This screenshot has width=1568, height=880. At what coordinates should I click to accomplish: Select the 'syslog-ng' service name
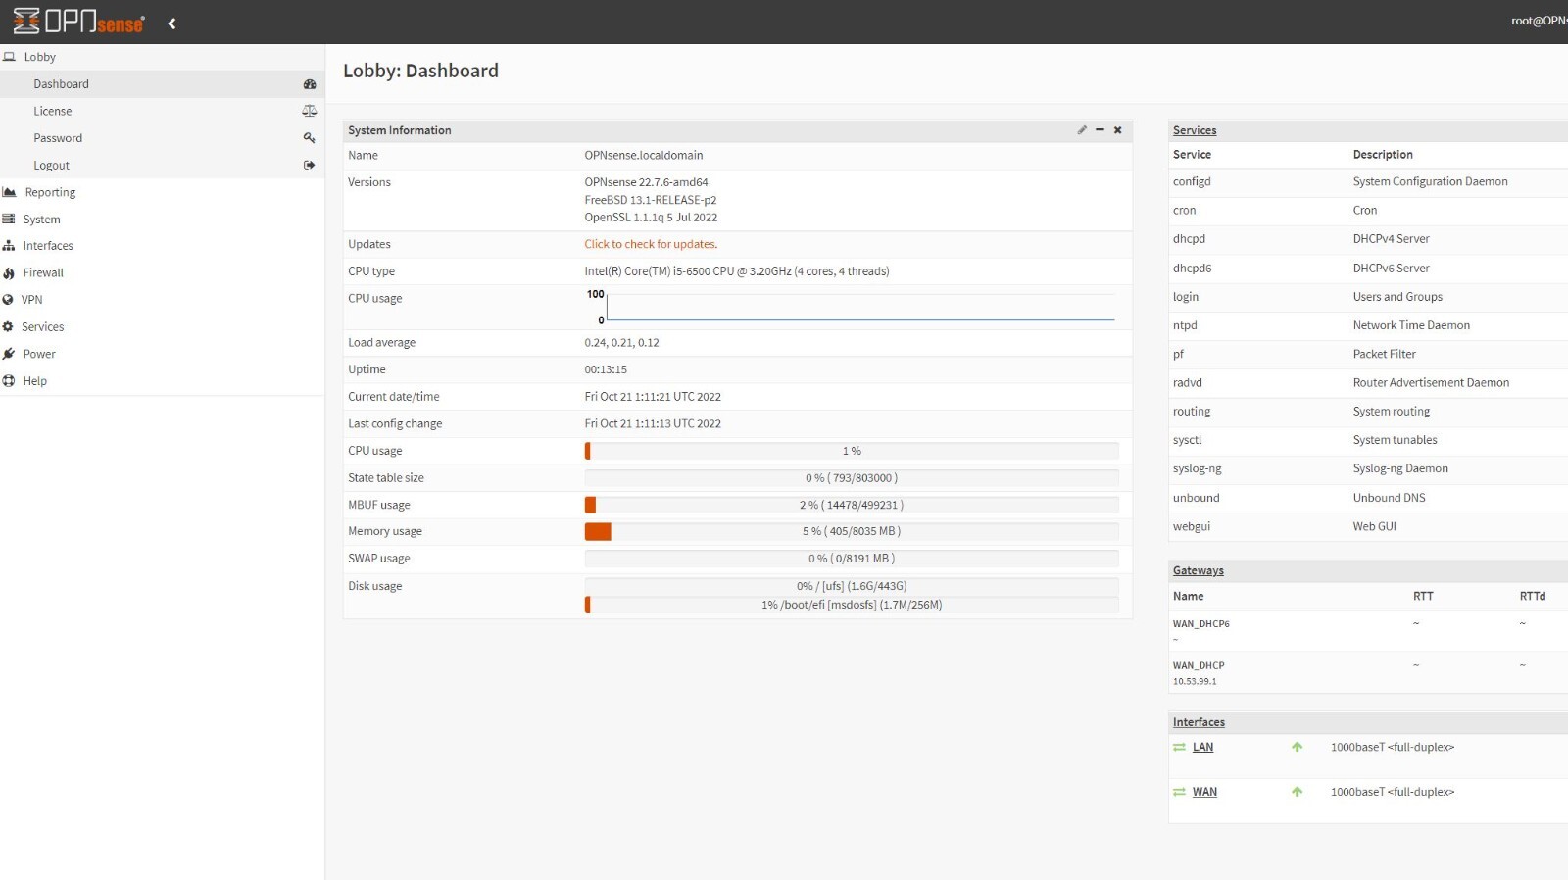pos(1197,468)
